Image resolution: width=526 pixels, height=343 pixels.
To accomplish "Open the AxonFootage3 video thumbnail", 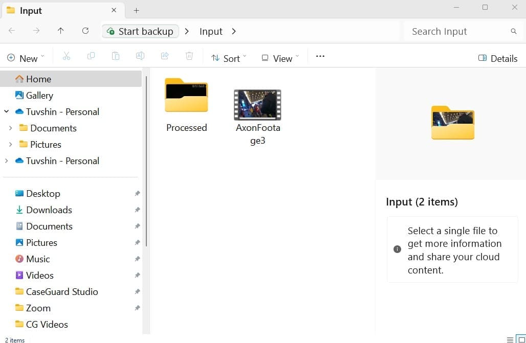I will click(x=257, y=104).
